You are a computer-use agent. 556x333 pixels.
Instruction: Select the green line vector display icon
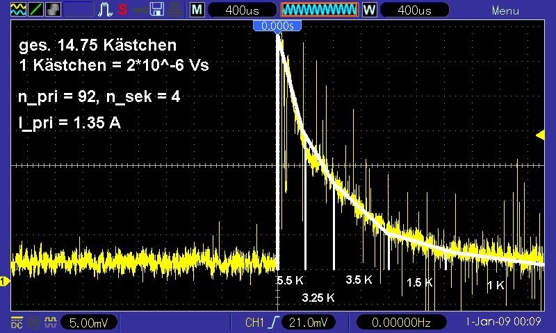(36, 10)
